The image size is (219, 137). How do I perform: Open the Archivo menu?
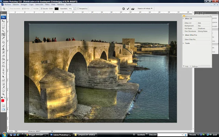pyautogui.click(x=8, y=4)
